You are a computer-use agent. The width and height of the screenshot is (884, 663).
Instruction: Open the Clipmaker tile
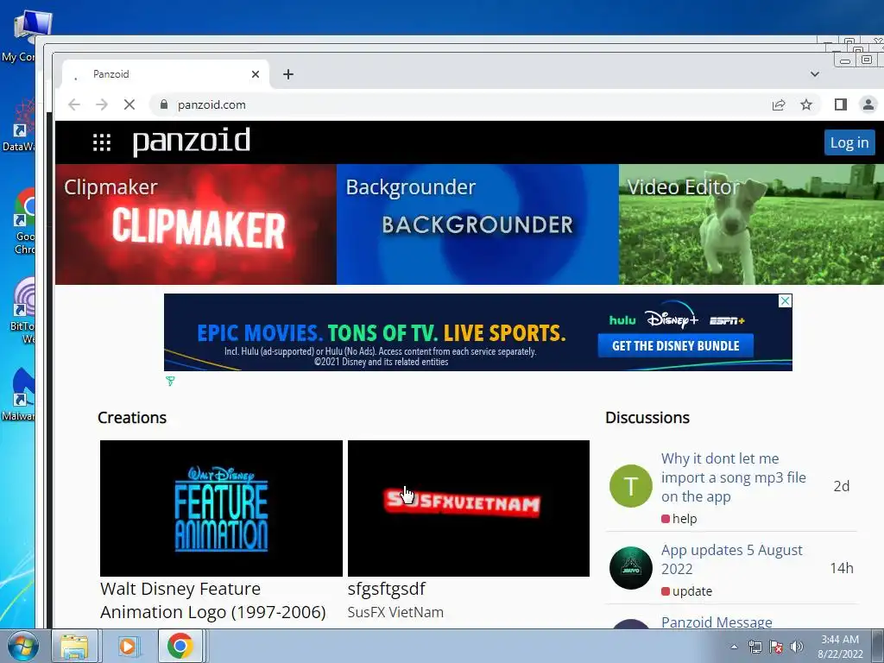(196, 224)
